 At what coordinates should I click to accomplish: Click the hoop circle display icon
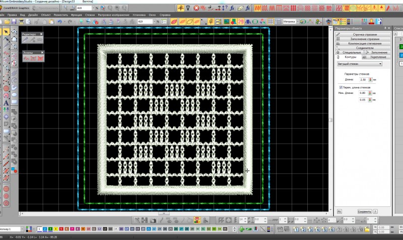(x=255, y=22)
